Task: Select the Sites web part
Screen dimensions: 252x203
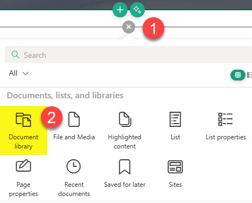Action: coord(175,174)
